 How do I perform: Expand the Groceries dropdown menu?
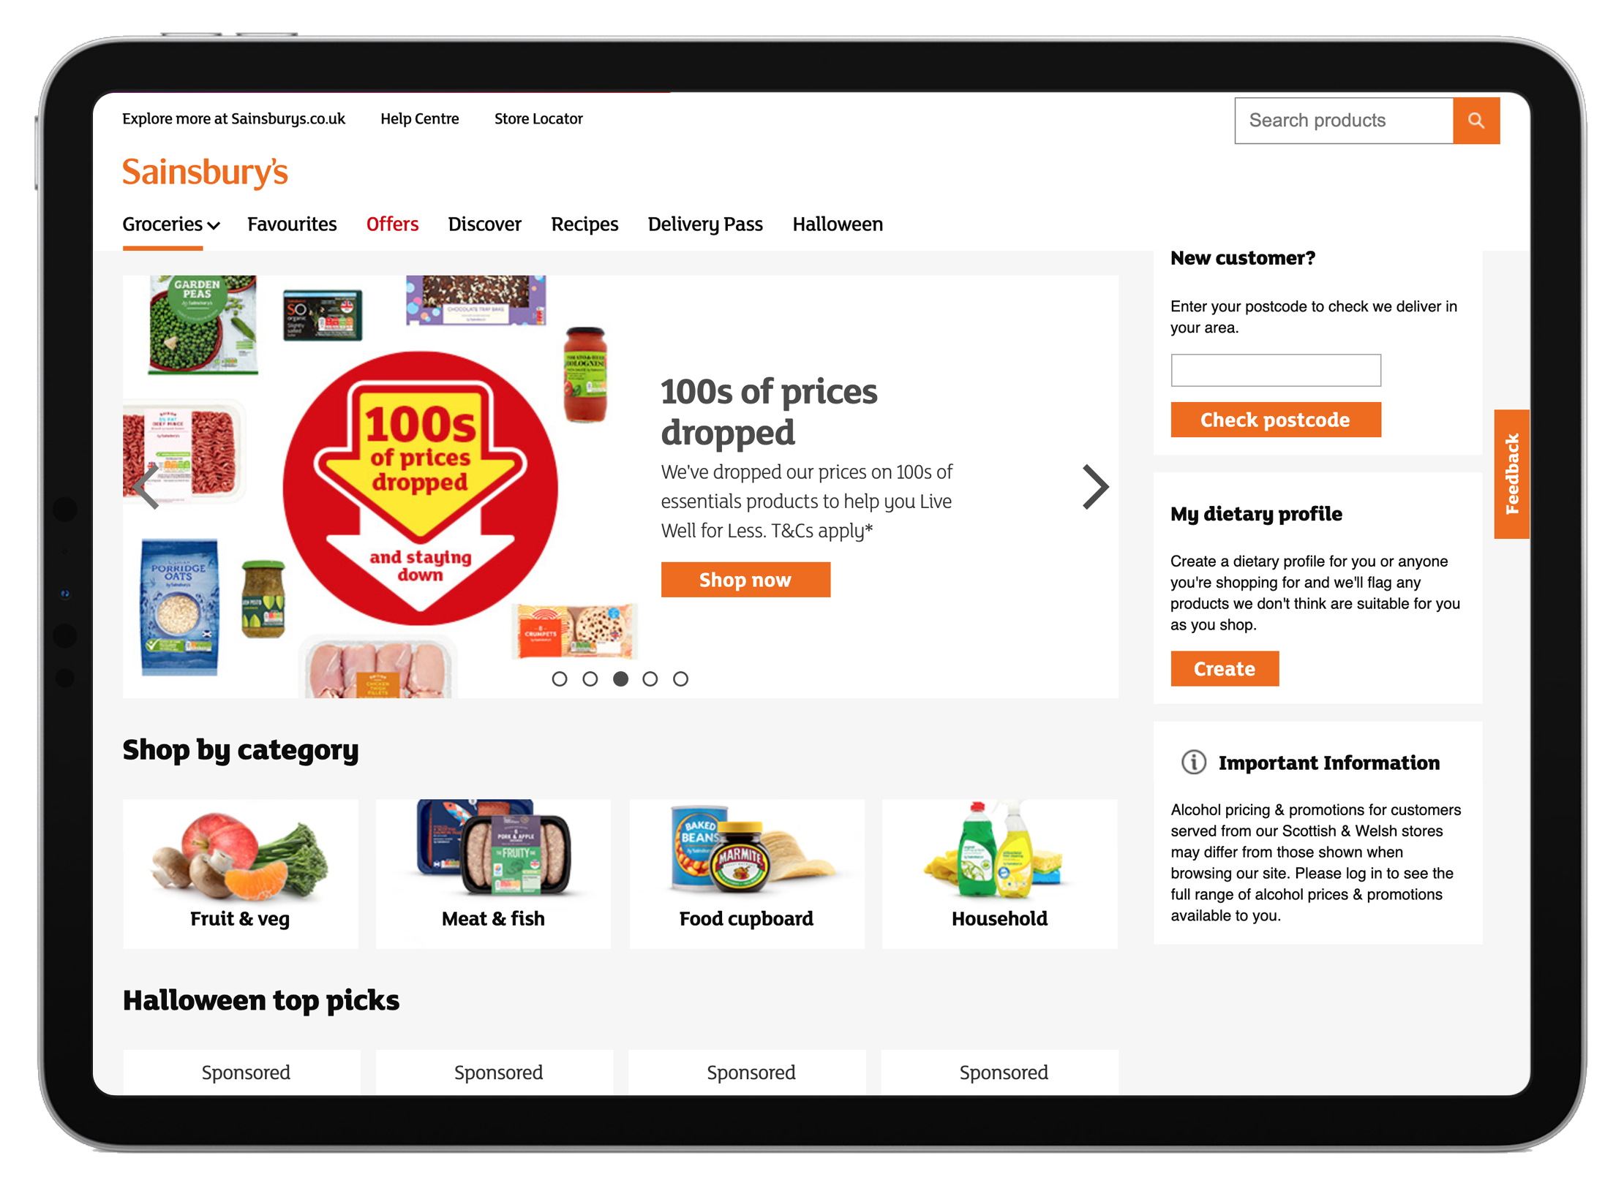(170, 224)
